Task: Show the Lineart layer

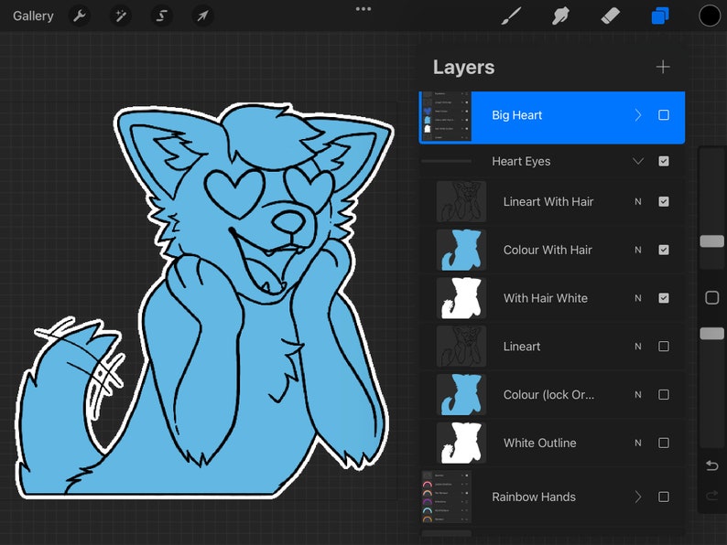Action: click(x=664, y=347)
